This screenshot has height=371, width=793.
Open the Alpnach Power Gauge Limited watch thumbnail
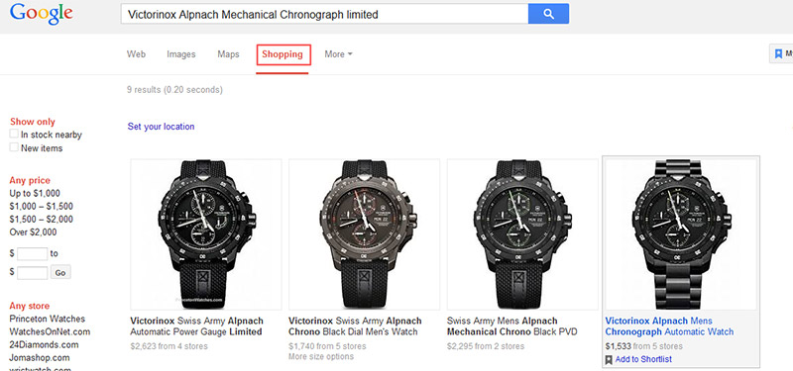coord(206,234)
